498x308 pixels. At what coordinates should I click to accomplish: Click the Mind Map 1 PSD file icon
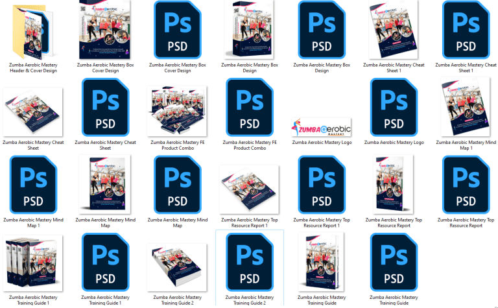coord(32,185)
